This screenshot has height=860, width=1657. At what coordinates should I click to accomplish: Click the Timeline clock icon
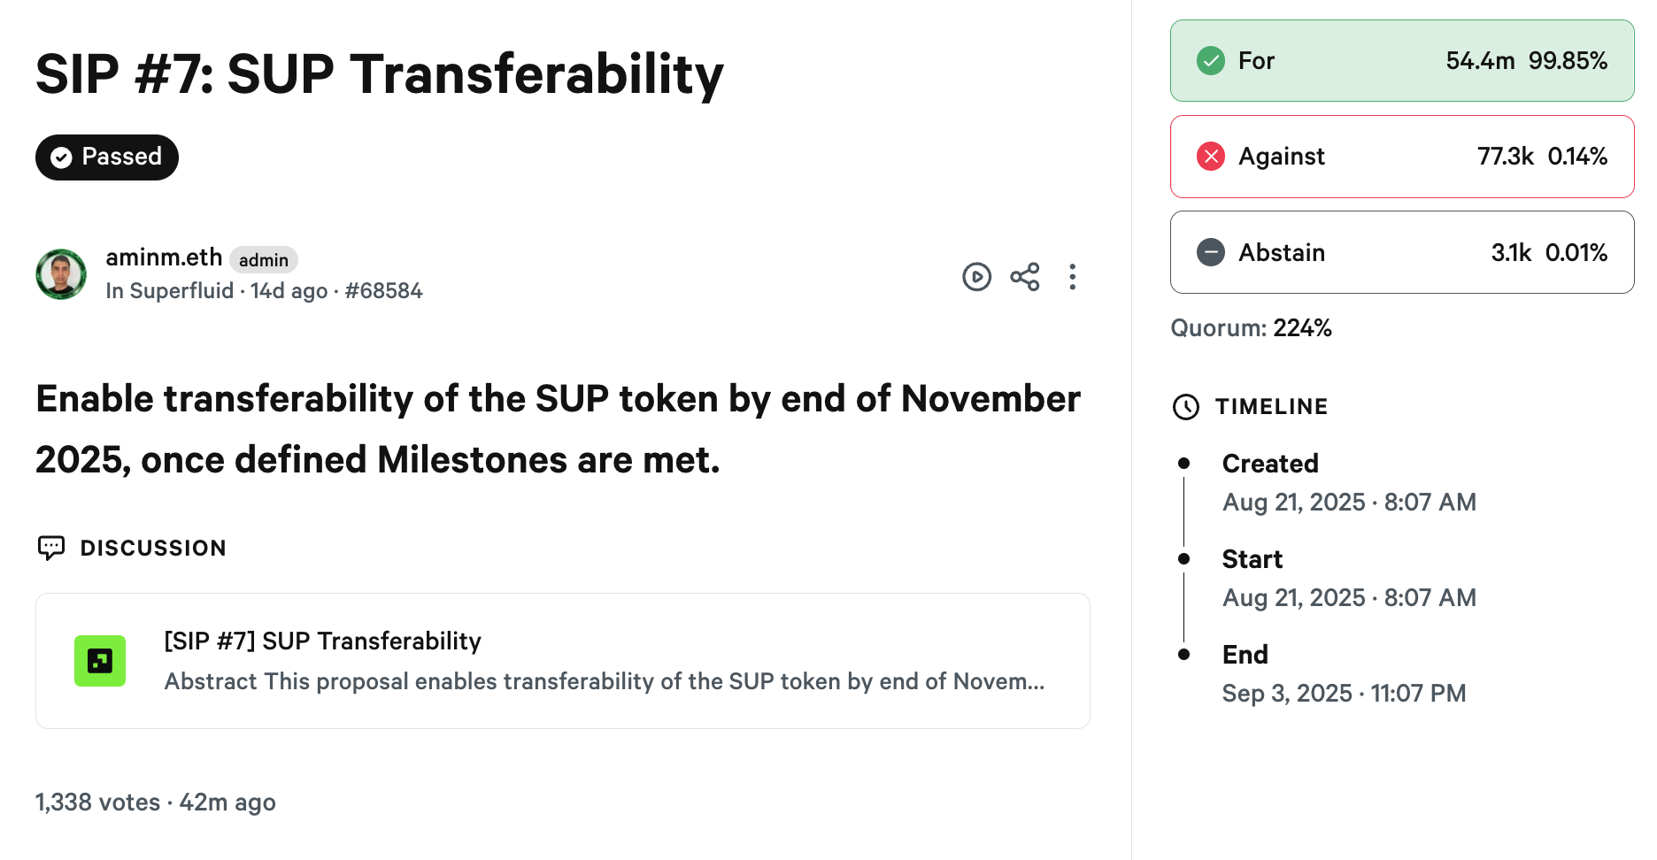[x=1185, y=407]
